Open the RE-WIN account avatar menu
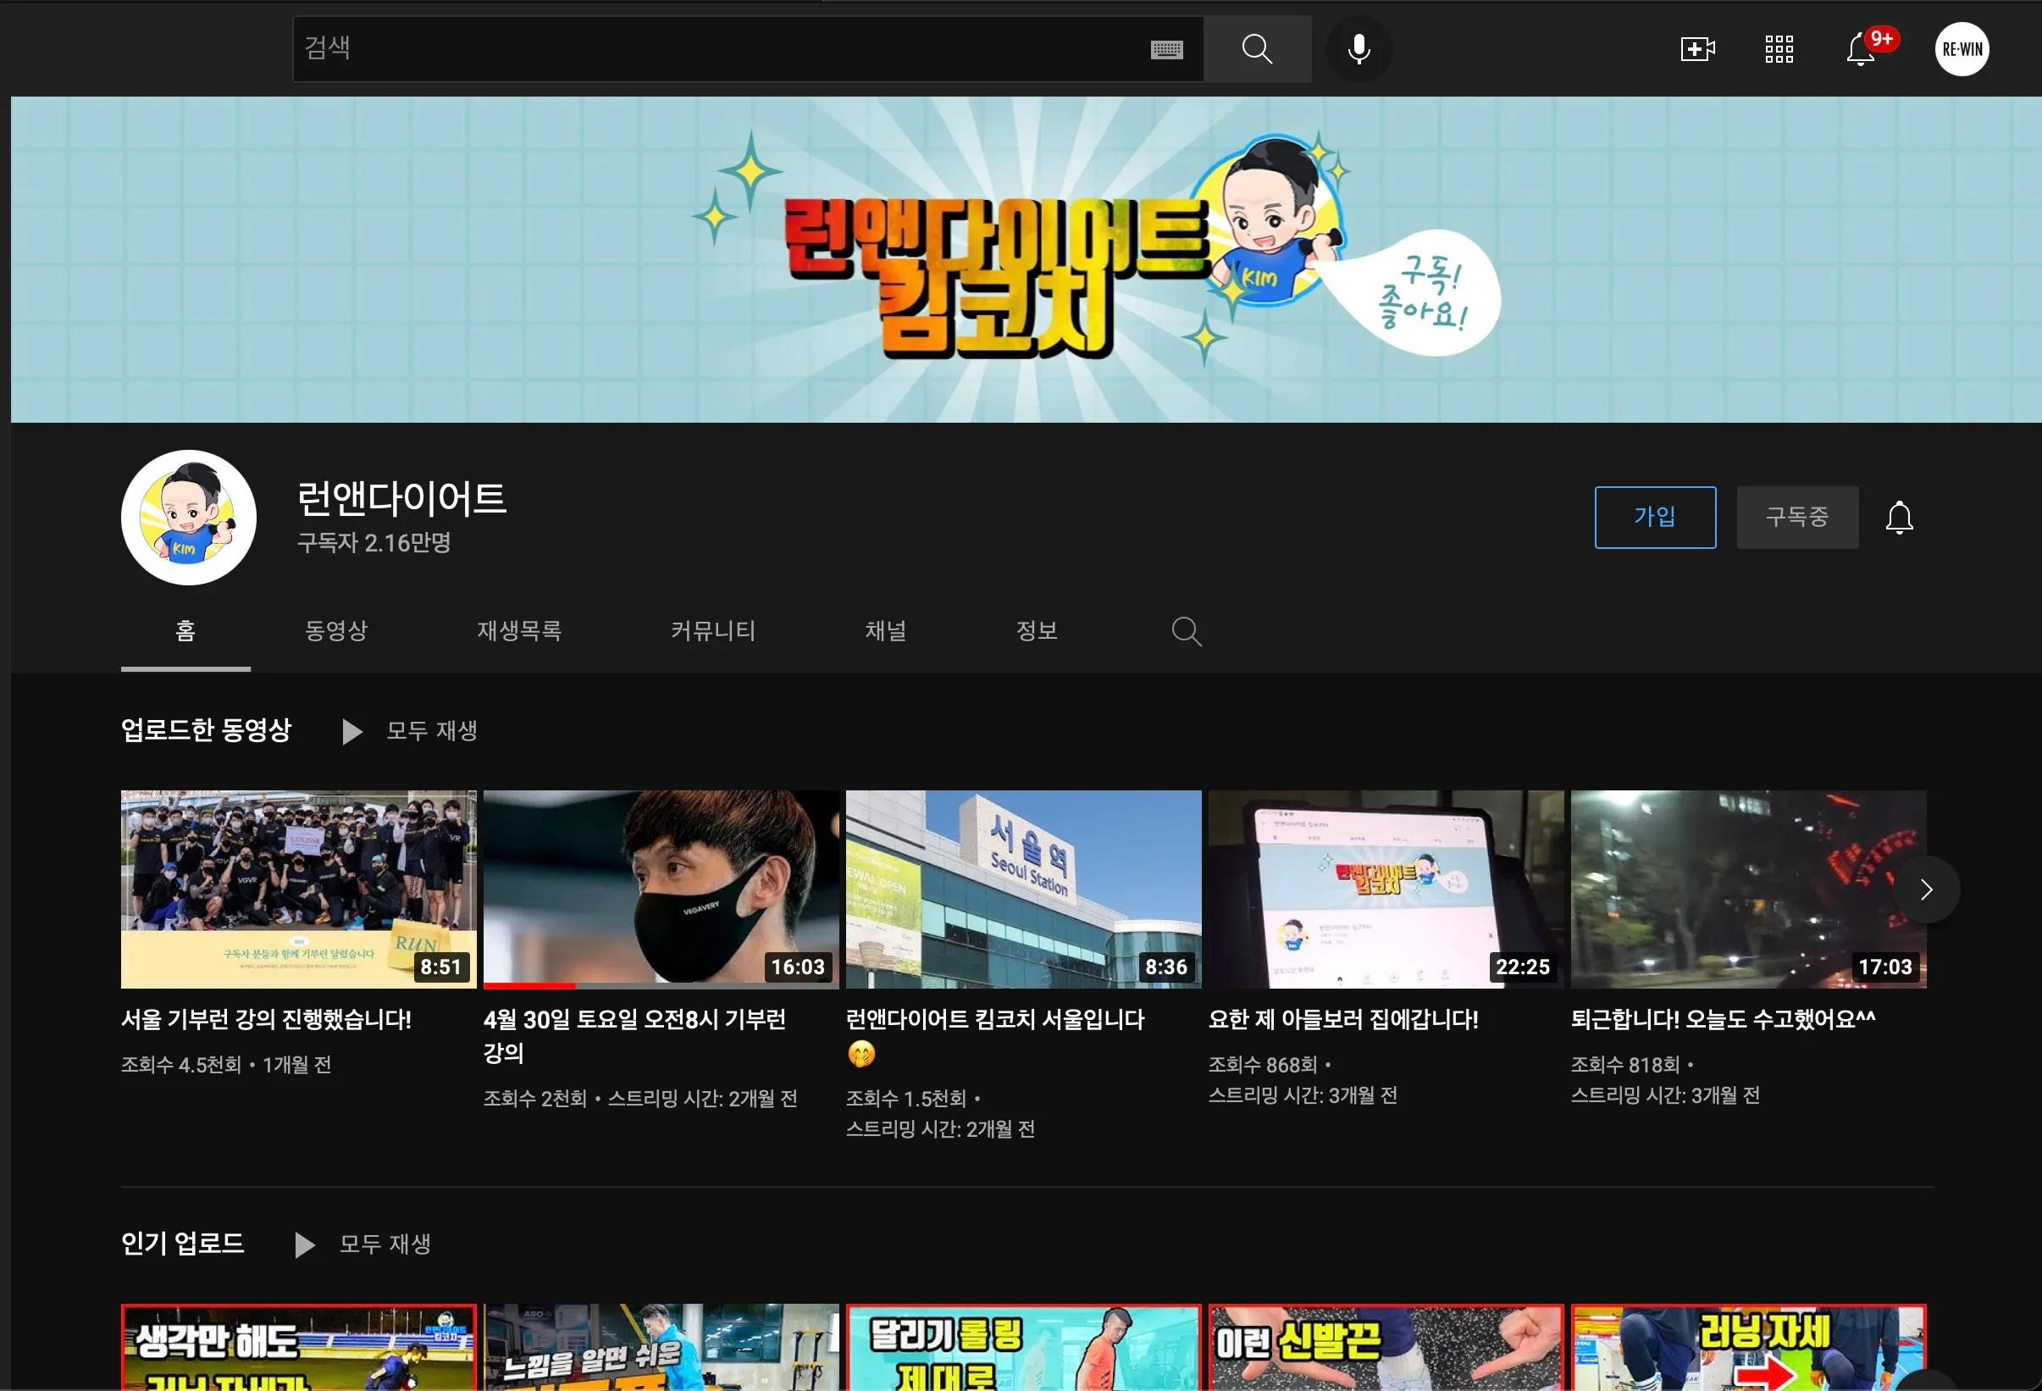The height and width of the screenshot is (1391, 2042). [1962, 49]
